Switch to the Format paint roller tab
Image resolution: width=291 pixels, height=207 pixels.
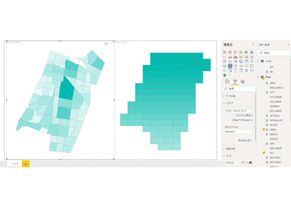tap(235, 82)
